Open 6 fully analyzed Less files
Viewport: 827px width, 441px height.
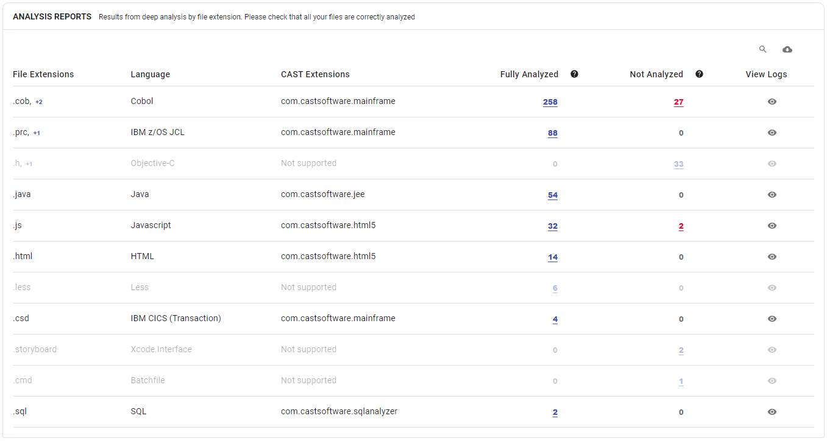pyautogui.click(x=555, y=288)
